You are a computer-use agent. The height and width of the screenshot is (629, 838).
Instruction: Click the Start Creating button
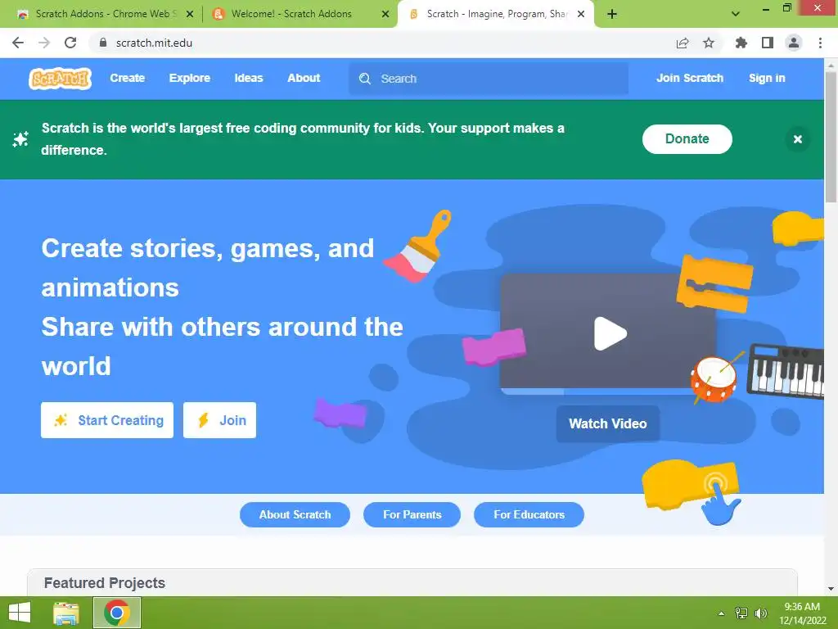107,420
